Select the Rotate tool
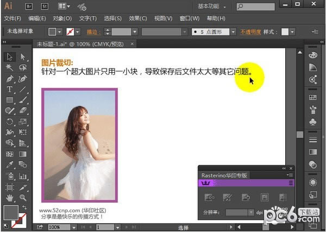 (10, 121)
